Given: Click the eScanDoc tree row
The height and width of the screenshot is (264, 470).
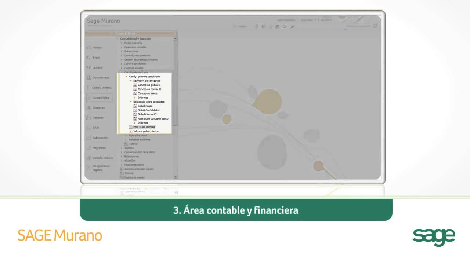Looking at the screenshot, I should coord(130,161).
